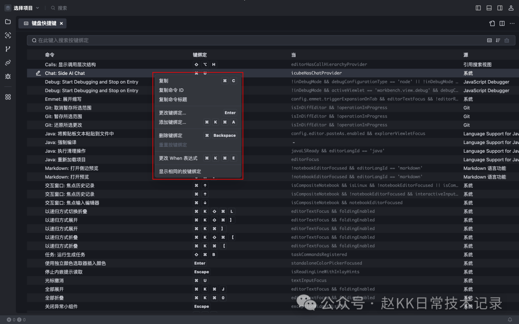519x324 pixels.
Task: Open the file explorer sidebar icon
Action: [8, 22]
